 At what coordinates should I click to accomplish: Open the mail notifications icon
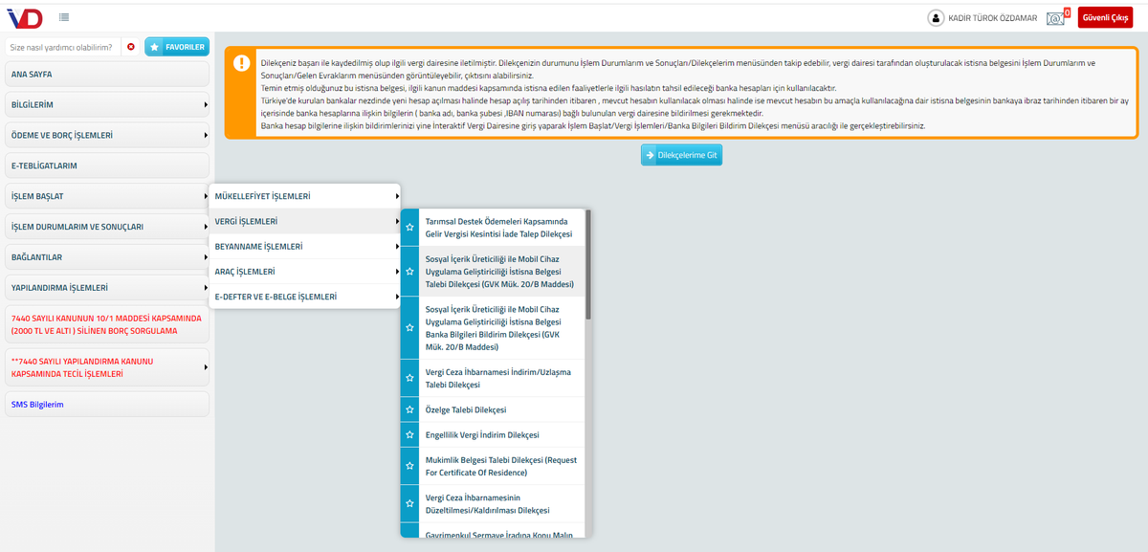1056,17
